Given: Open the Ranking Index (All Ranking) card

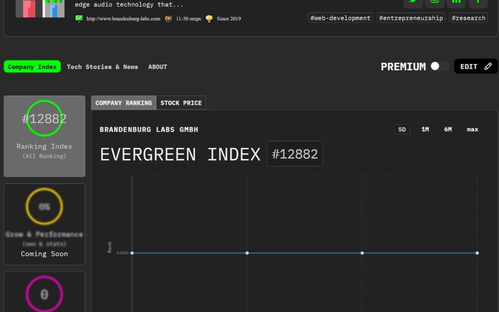Looking at the screenshot, I should (x=44, y=136).
